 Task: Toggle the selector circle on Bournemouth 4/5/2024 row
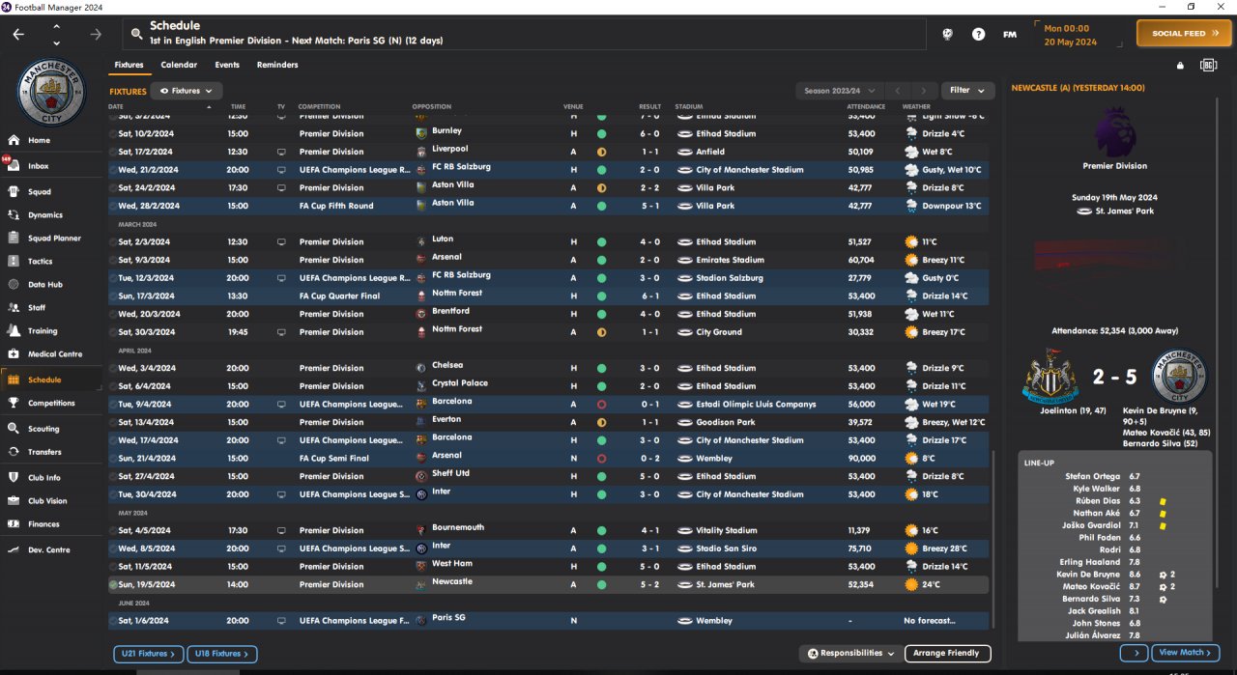pyautogui.click(x=113, y=530)
